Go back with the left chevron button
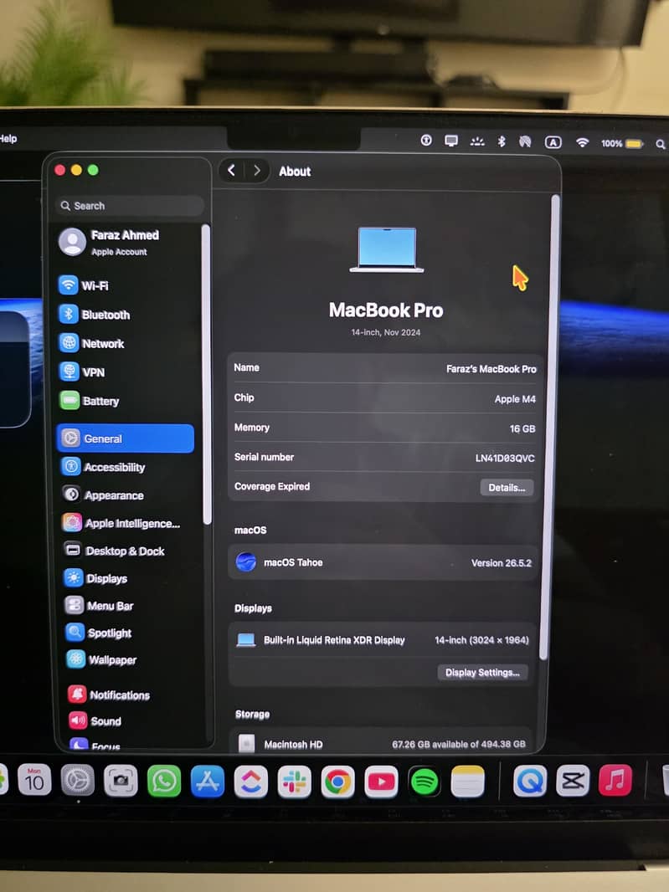 coord(231,170)
